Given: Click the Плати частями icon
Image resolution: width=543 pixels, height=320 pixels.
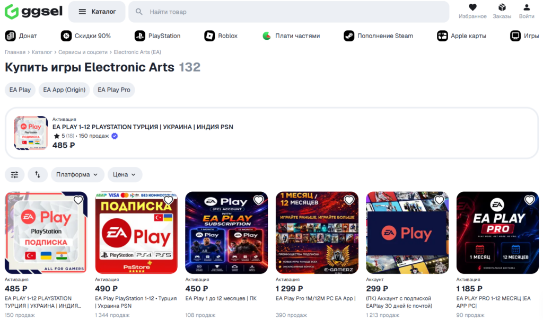Looking at the screenshot, I should (x=267, y=35).
